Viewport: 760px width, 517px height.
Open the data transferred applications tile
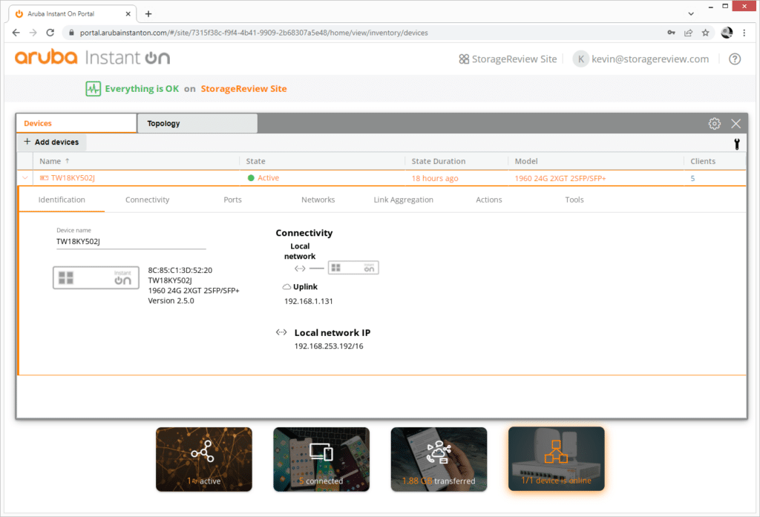[439, 459]
